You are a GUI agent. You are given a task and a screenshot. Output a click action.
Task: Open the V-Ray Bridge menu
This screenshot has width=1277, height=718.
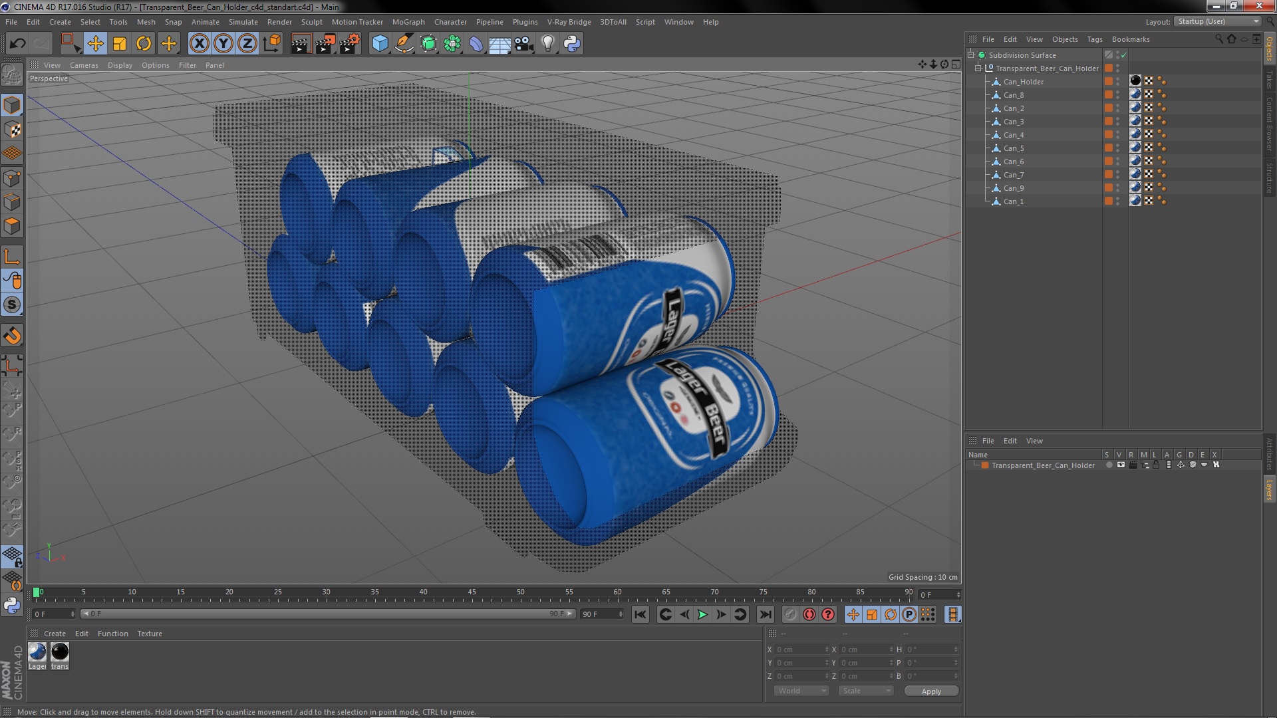[x=569, y=22]
